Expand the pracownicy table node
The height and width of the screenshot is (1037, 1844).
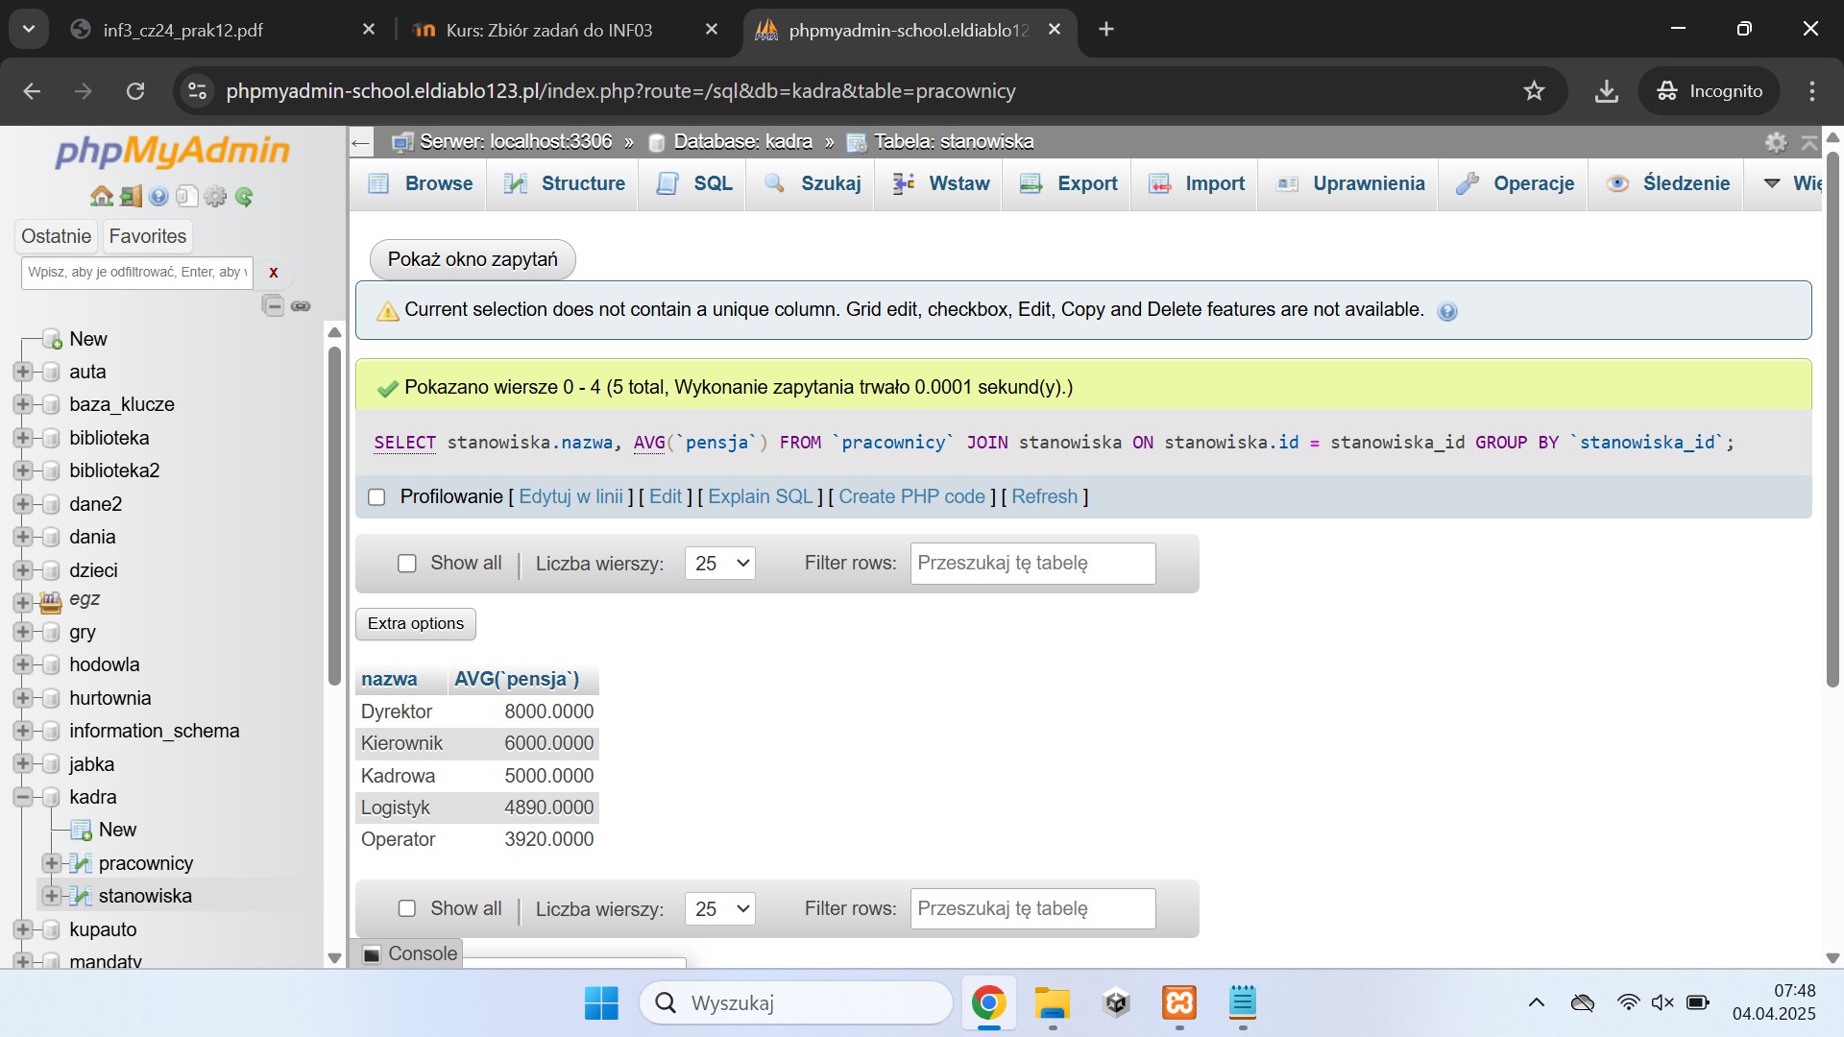52,863
